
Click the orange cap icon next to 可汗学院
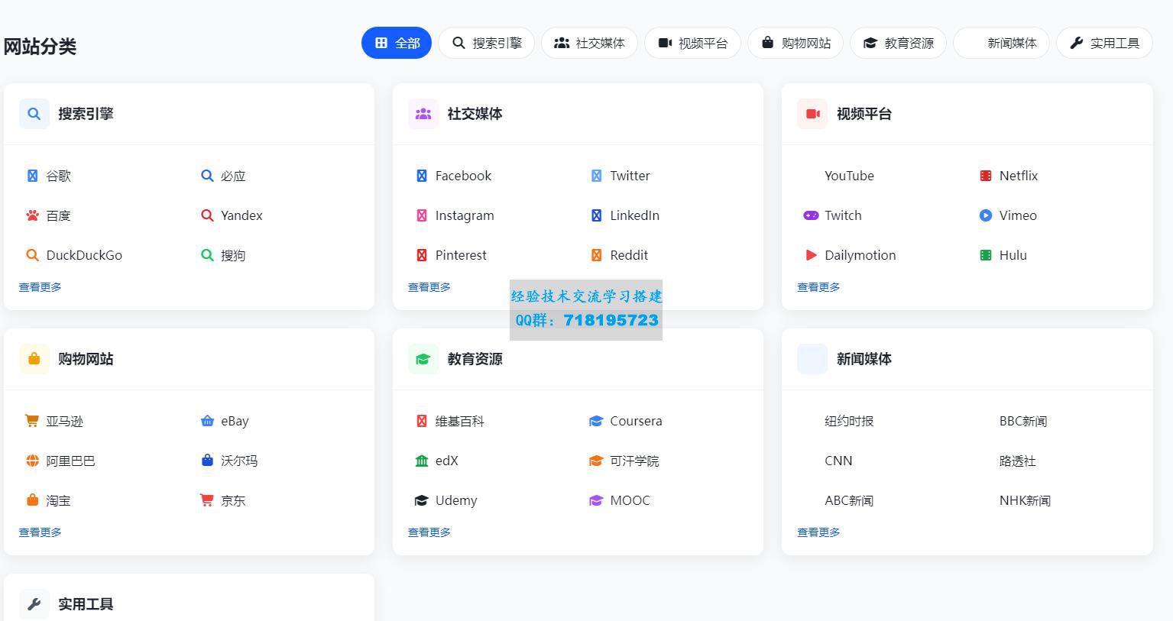596,461
